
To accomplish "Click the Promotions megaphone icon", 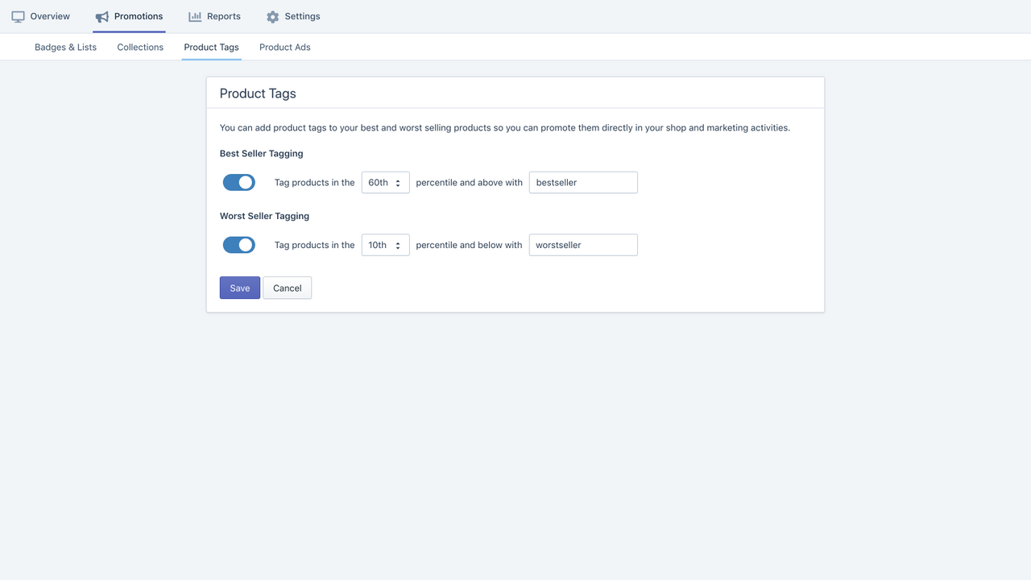I will click(101, 16).
